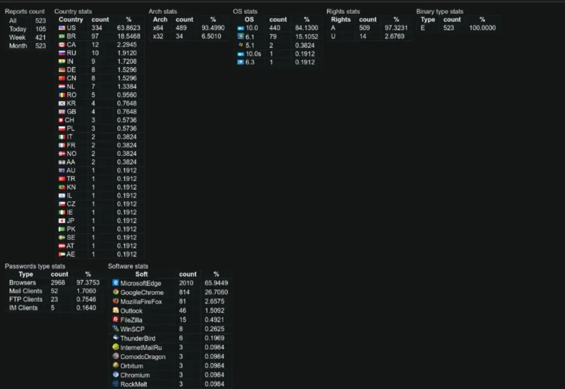Image resolution: width=565 pixels, height=389 pixels.
Task: Click the BR flag icon
Action: (62, 36)
